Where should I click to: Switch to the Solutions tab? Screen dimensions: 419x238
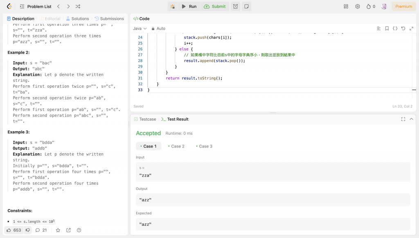click(77, 19)
